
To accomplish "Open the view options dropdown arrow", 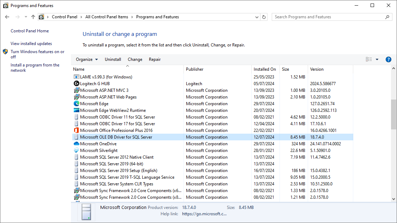I will pyautogui.click(x=377, y=59).
